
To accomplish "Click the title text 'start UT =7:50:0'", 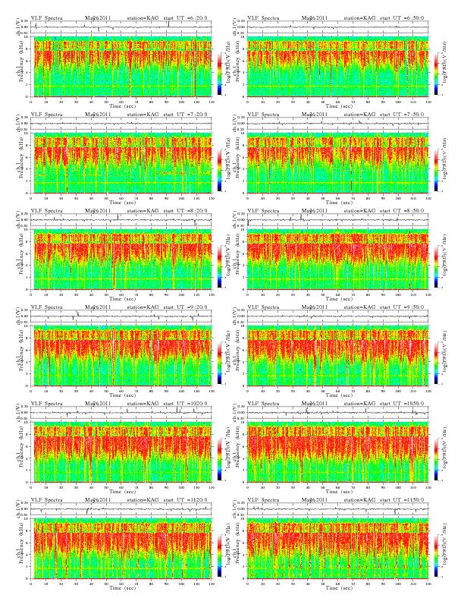I will (x=402, y=115).
